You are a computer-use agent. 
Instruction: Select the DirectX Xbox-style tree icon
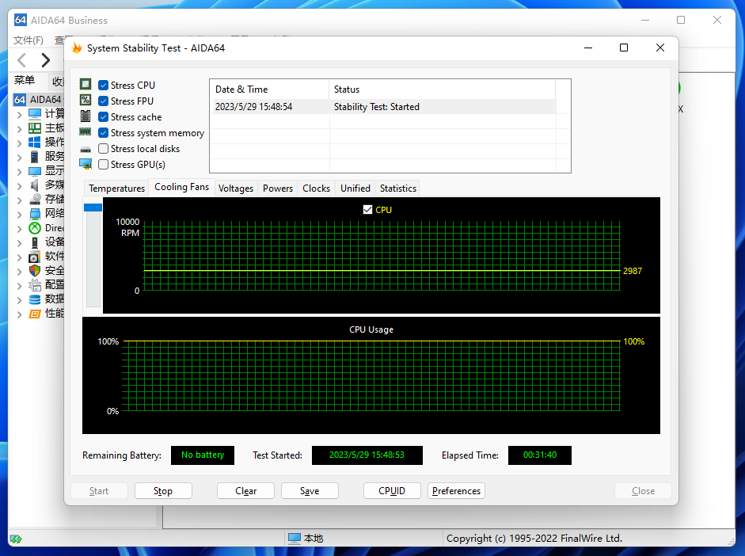tap(35, 227)
